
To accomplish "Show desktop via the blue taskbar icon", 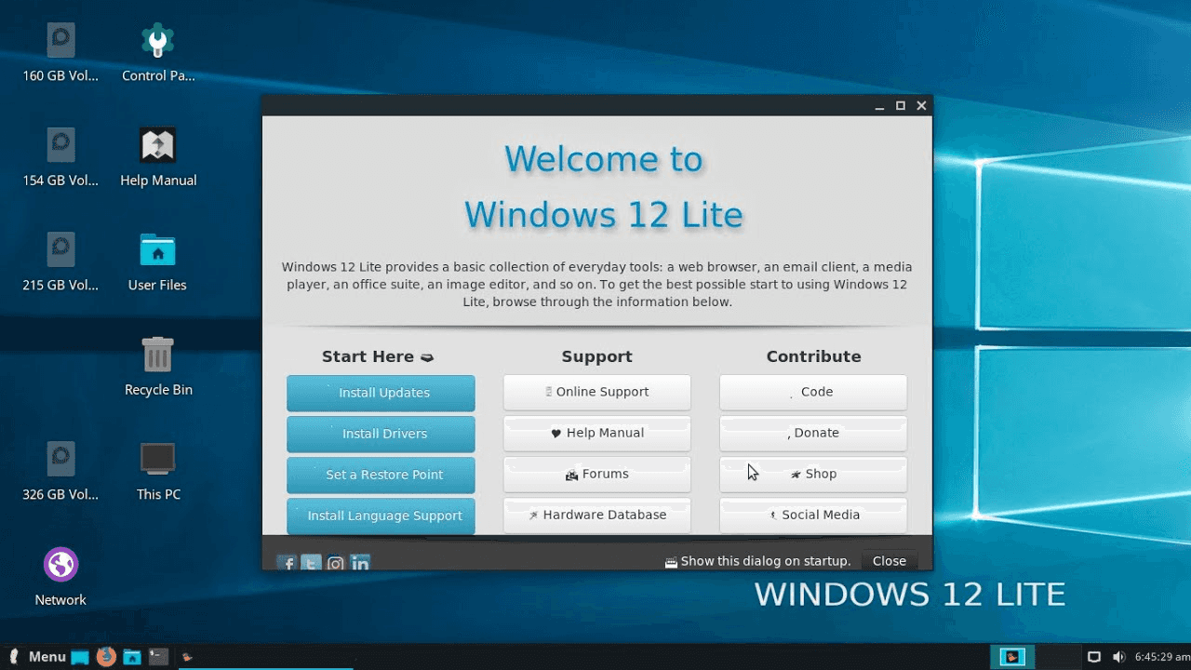I will (x=80, y=657).
